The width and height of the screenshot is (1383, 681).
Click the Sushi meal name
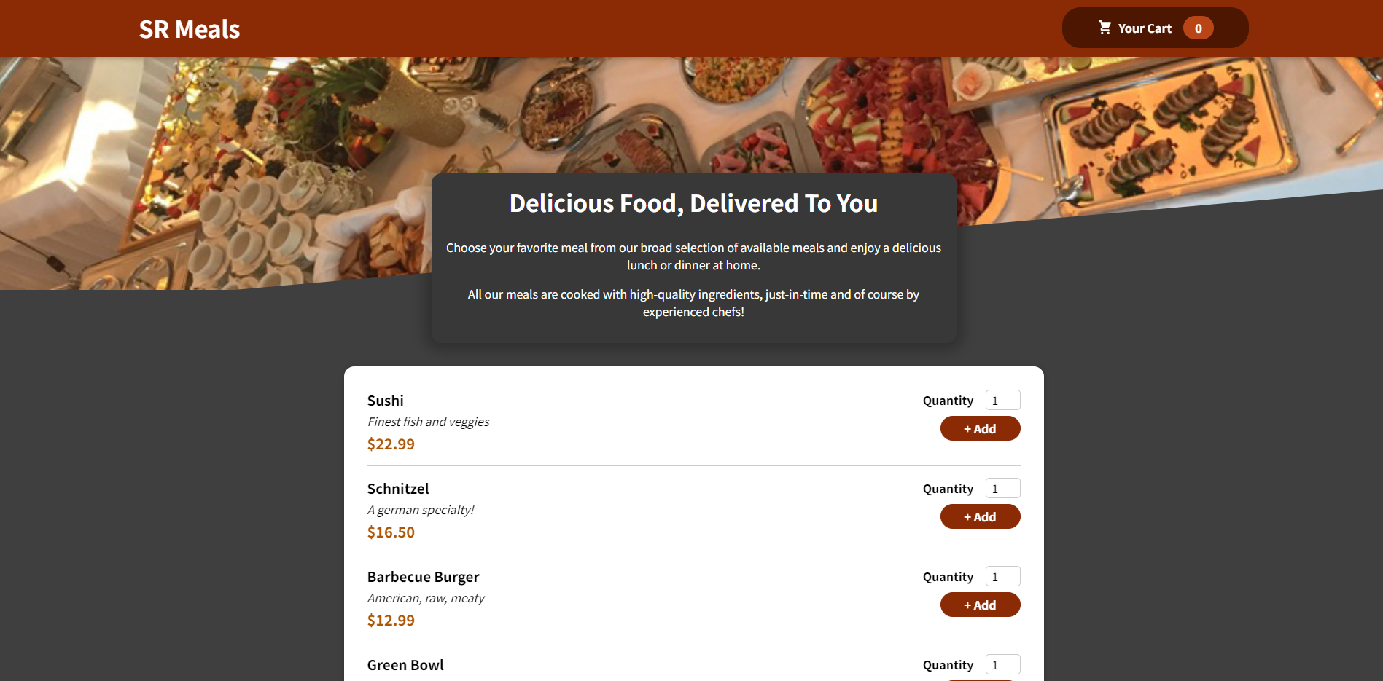[385, 401]
